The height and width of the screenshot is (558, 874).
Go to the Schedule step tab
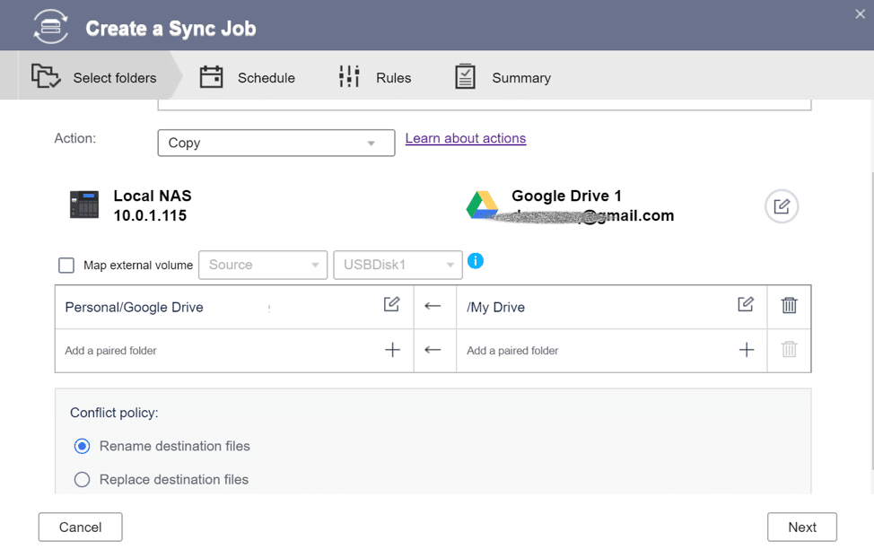click(248, 77)
